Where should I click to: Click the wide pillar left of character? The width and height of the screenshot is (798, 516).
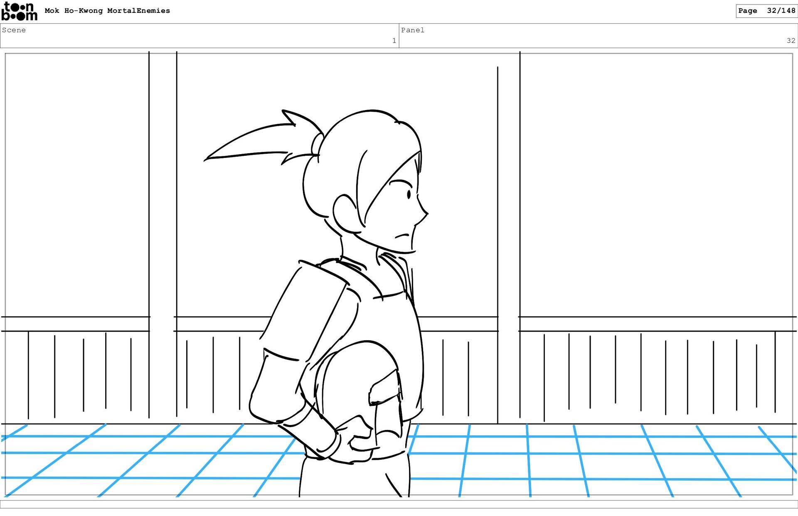pyautogui.click(x=163, y=233)
